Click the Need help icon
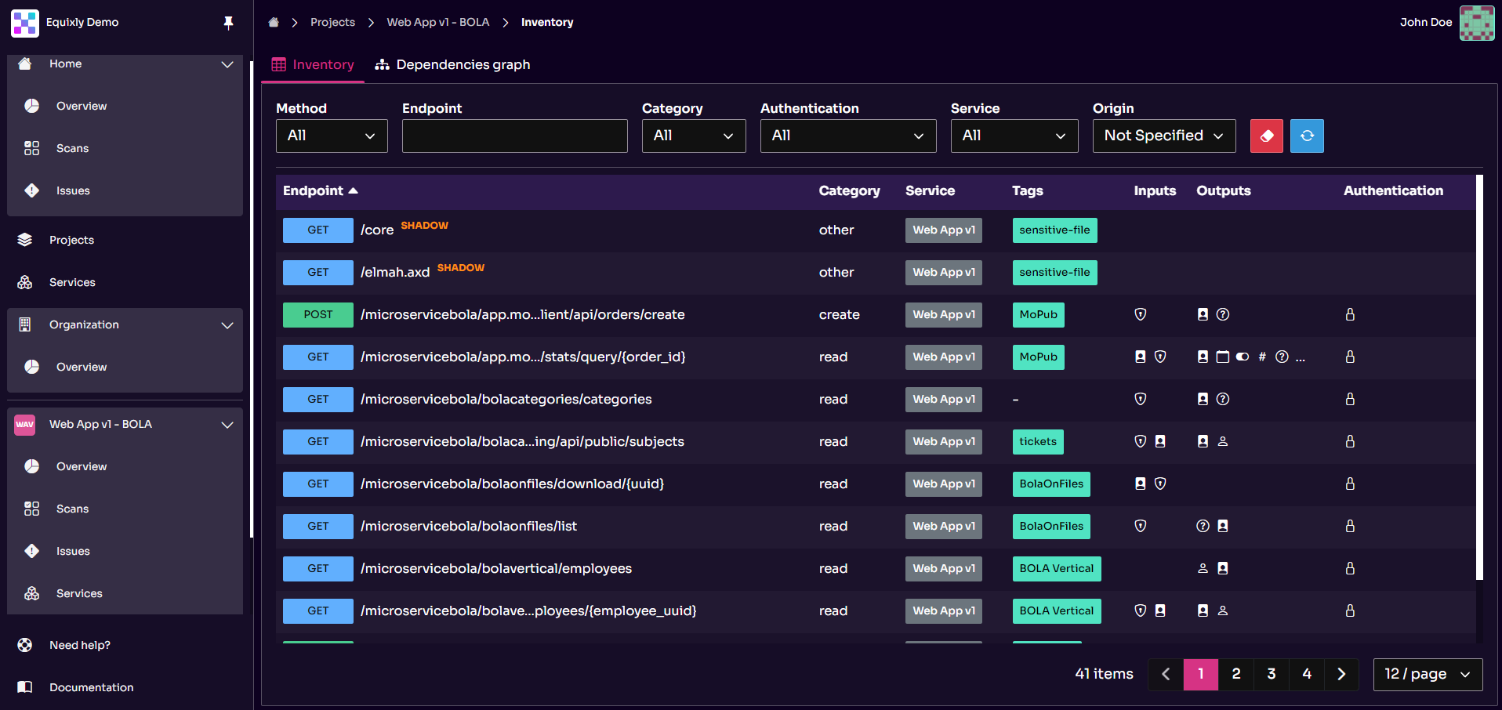Viewport: 1502px width, 710px height. [24, 645]
